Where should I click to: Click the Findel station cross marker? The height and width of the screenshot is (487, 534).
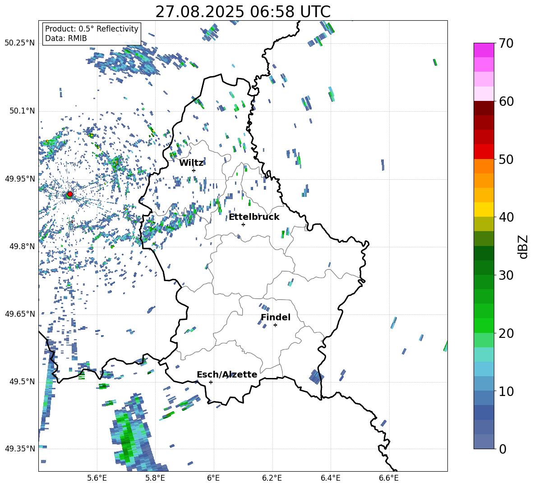(275, 325)
